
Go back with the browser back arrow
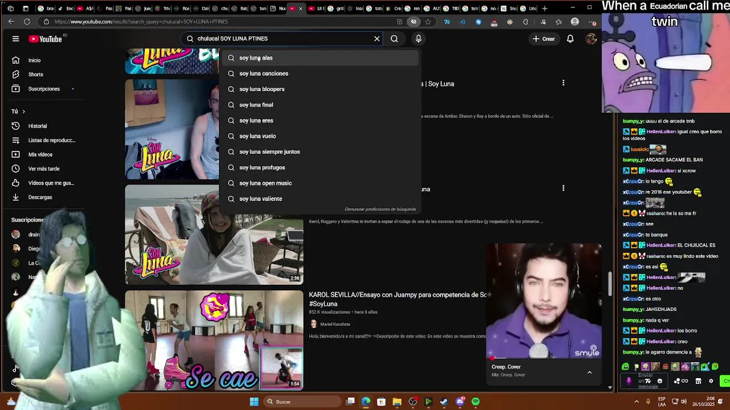pyautogui.click(x=11, y=22)
